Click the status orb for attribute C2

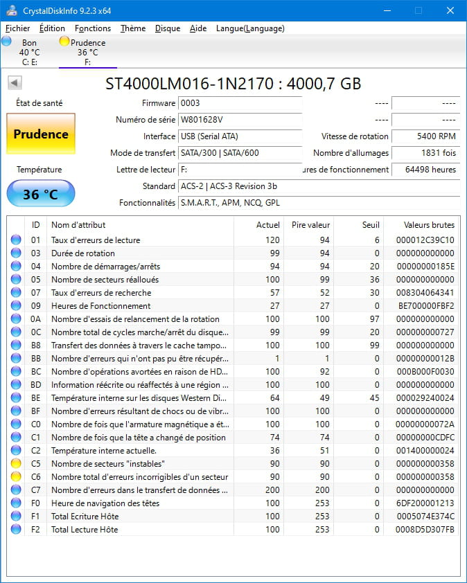[16, 451]
